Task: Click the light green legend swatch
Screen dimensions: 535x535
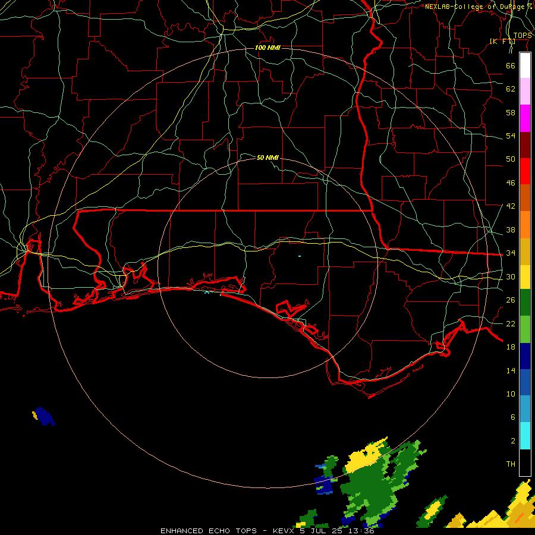Action: [525, 329]
